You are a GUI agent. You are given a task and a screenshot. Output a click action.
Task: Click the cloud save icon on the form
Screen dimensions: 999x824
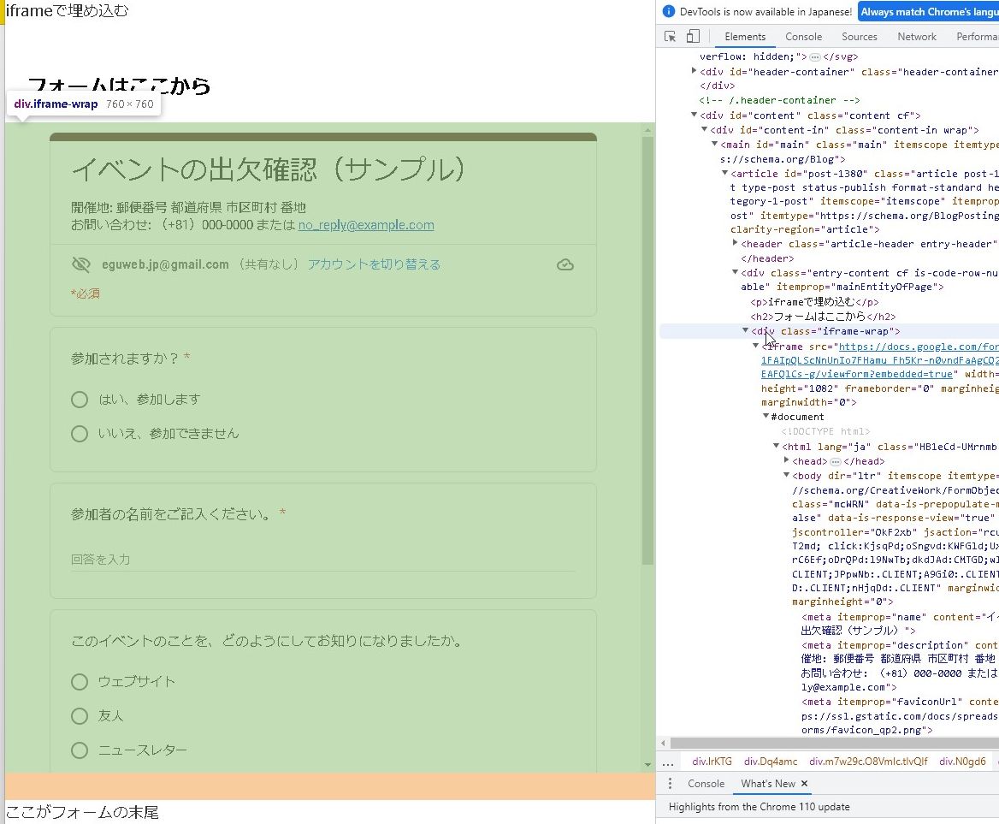[x=565, y=264]
